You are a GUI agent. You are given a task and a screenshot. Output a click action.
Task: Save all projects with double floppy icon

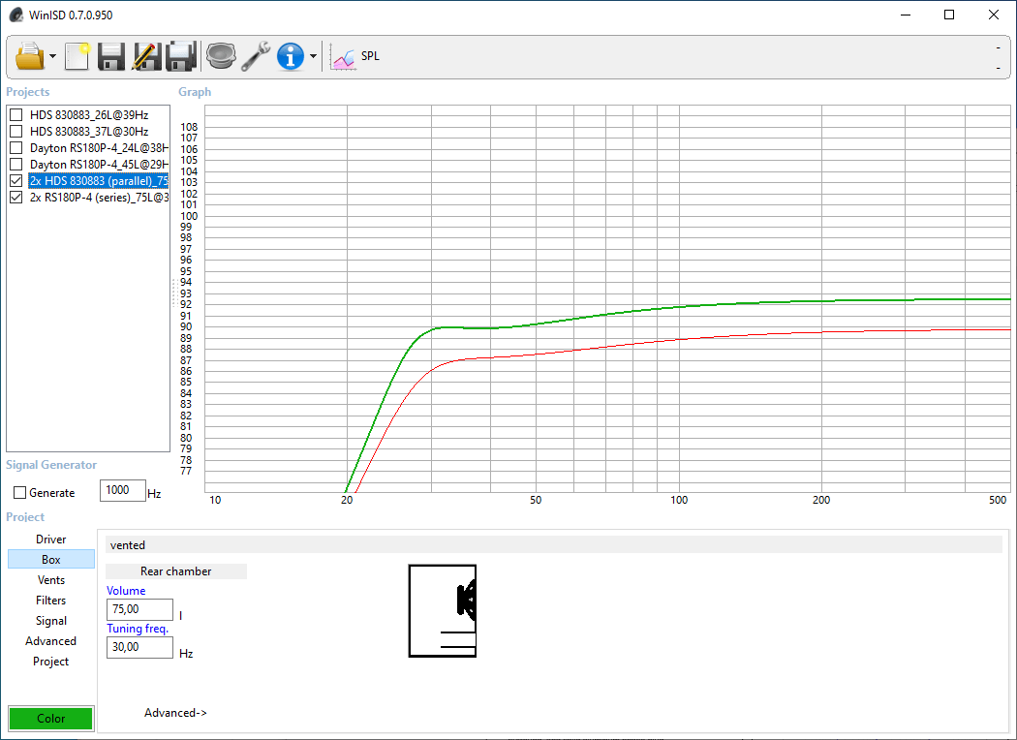[x=181, y=56]
